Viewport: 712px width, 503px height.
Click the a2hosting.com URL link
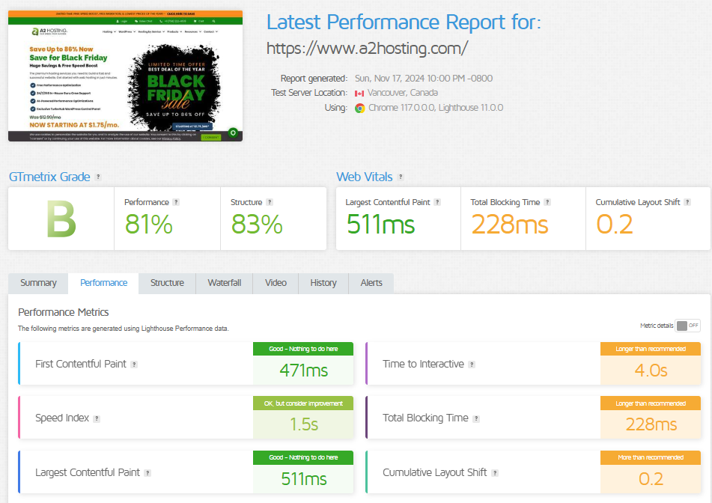[x=367, y=48]
